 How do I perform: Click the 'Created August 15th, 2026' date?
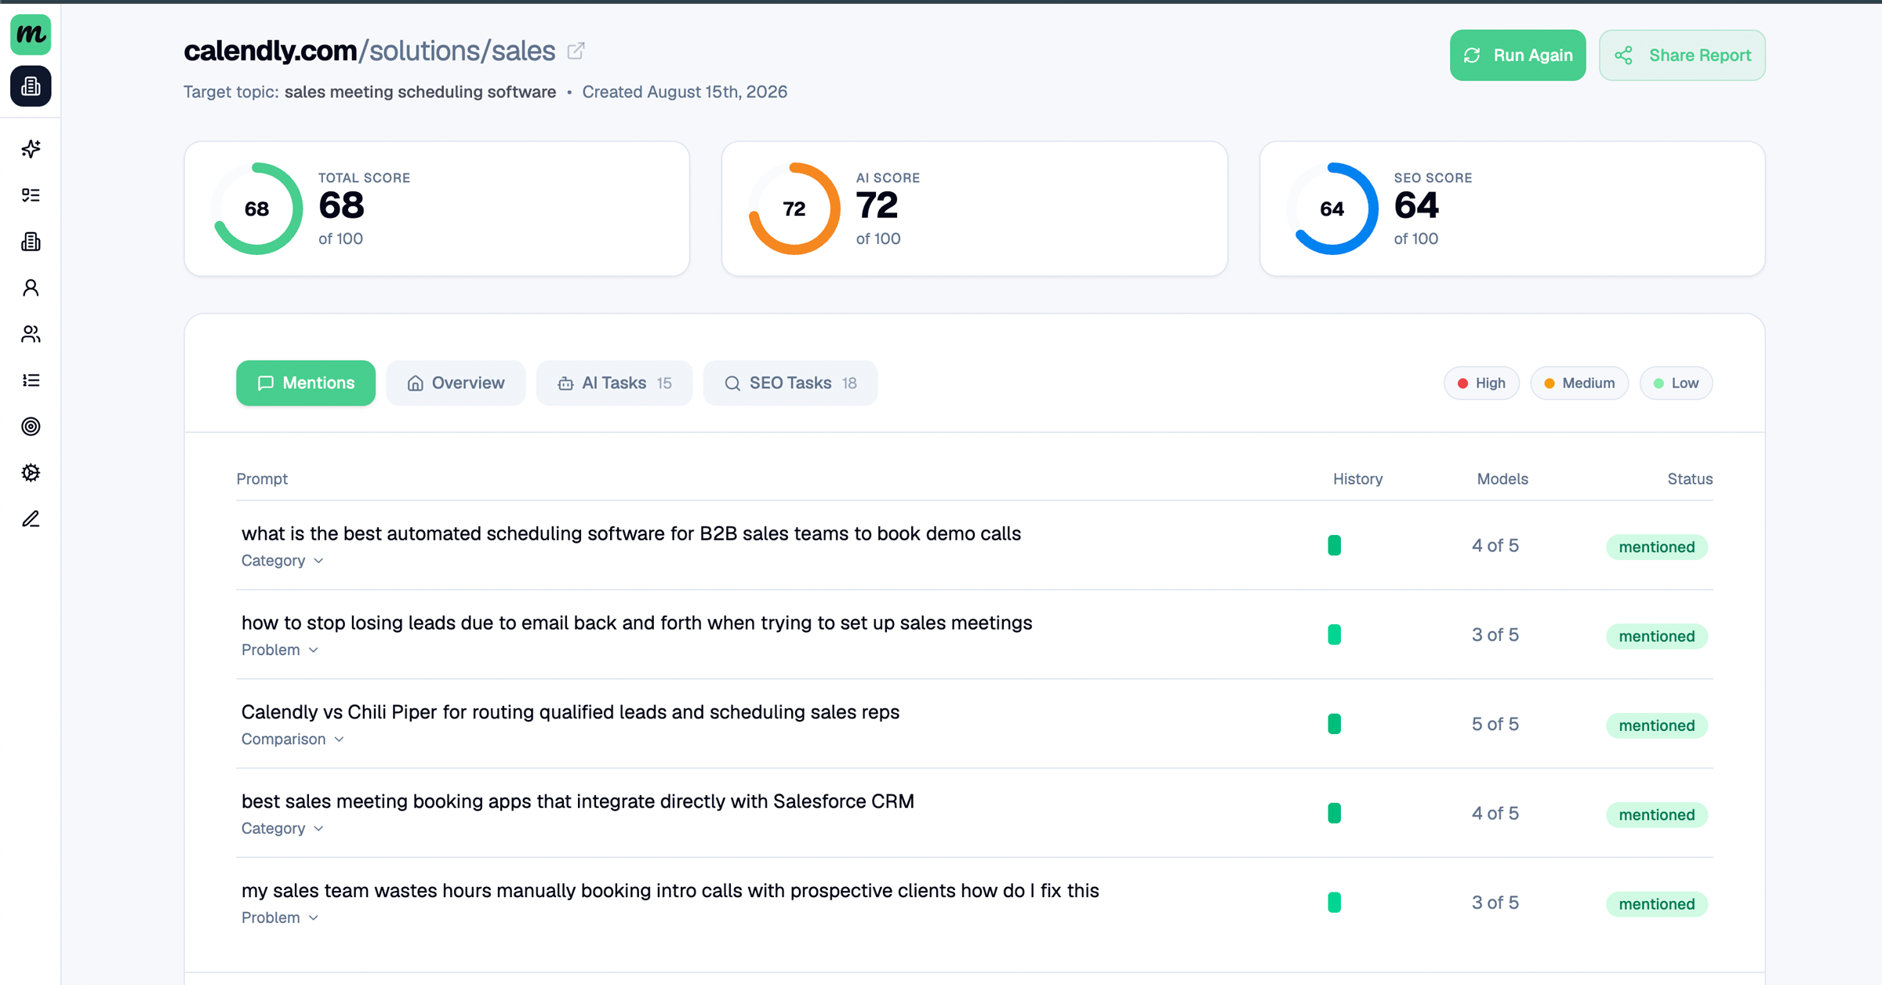[x=685, y=93]
